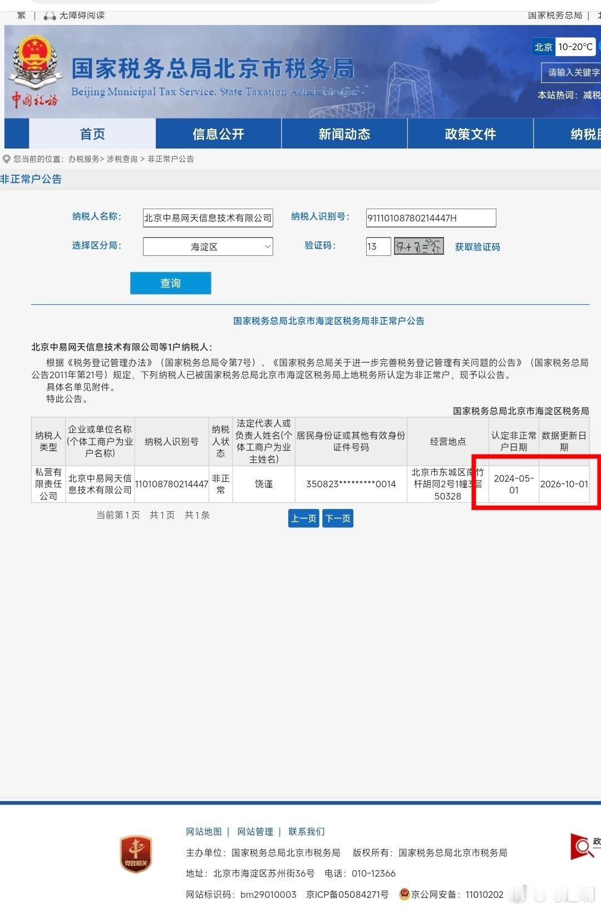
Task: Click the cell 饶谨 in the table
Action: click(264, 484)
